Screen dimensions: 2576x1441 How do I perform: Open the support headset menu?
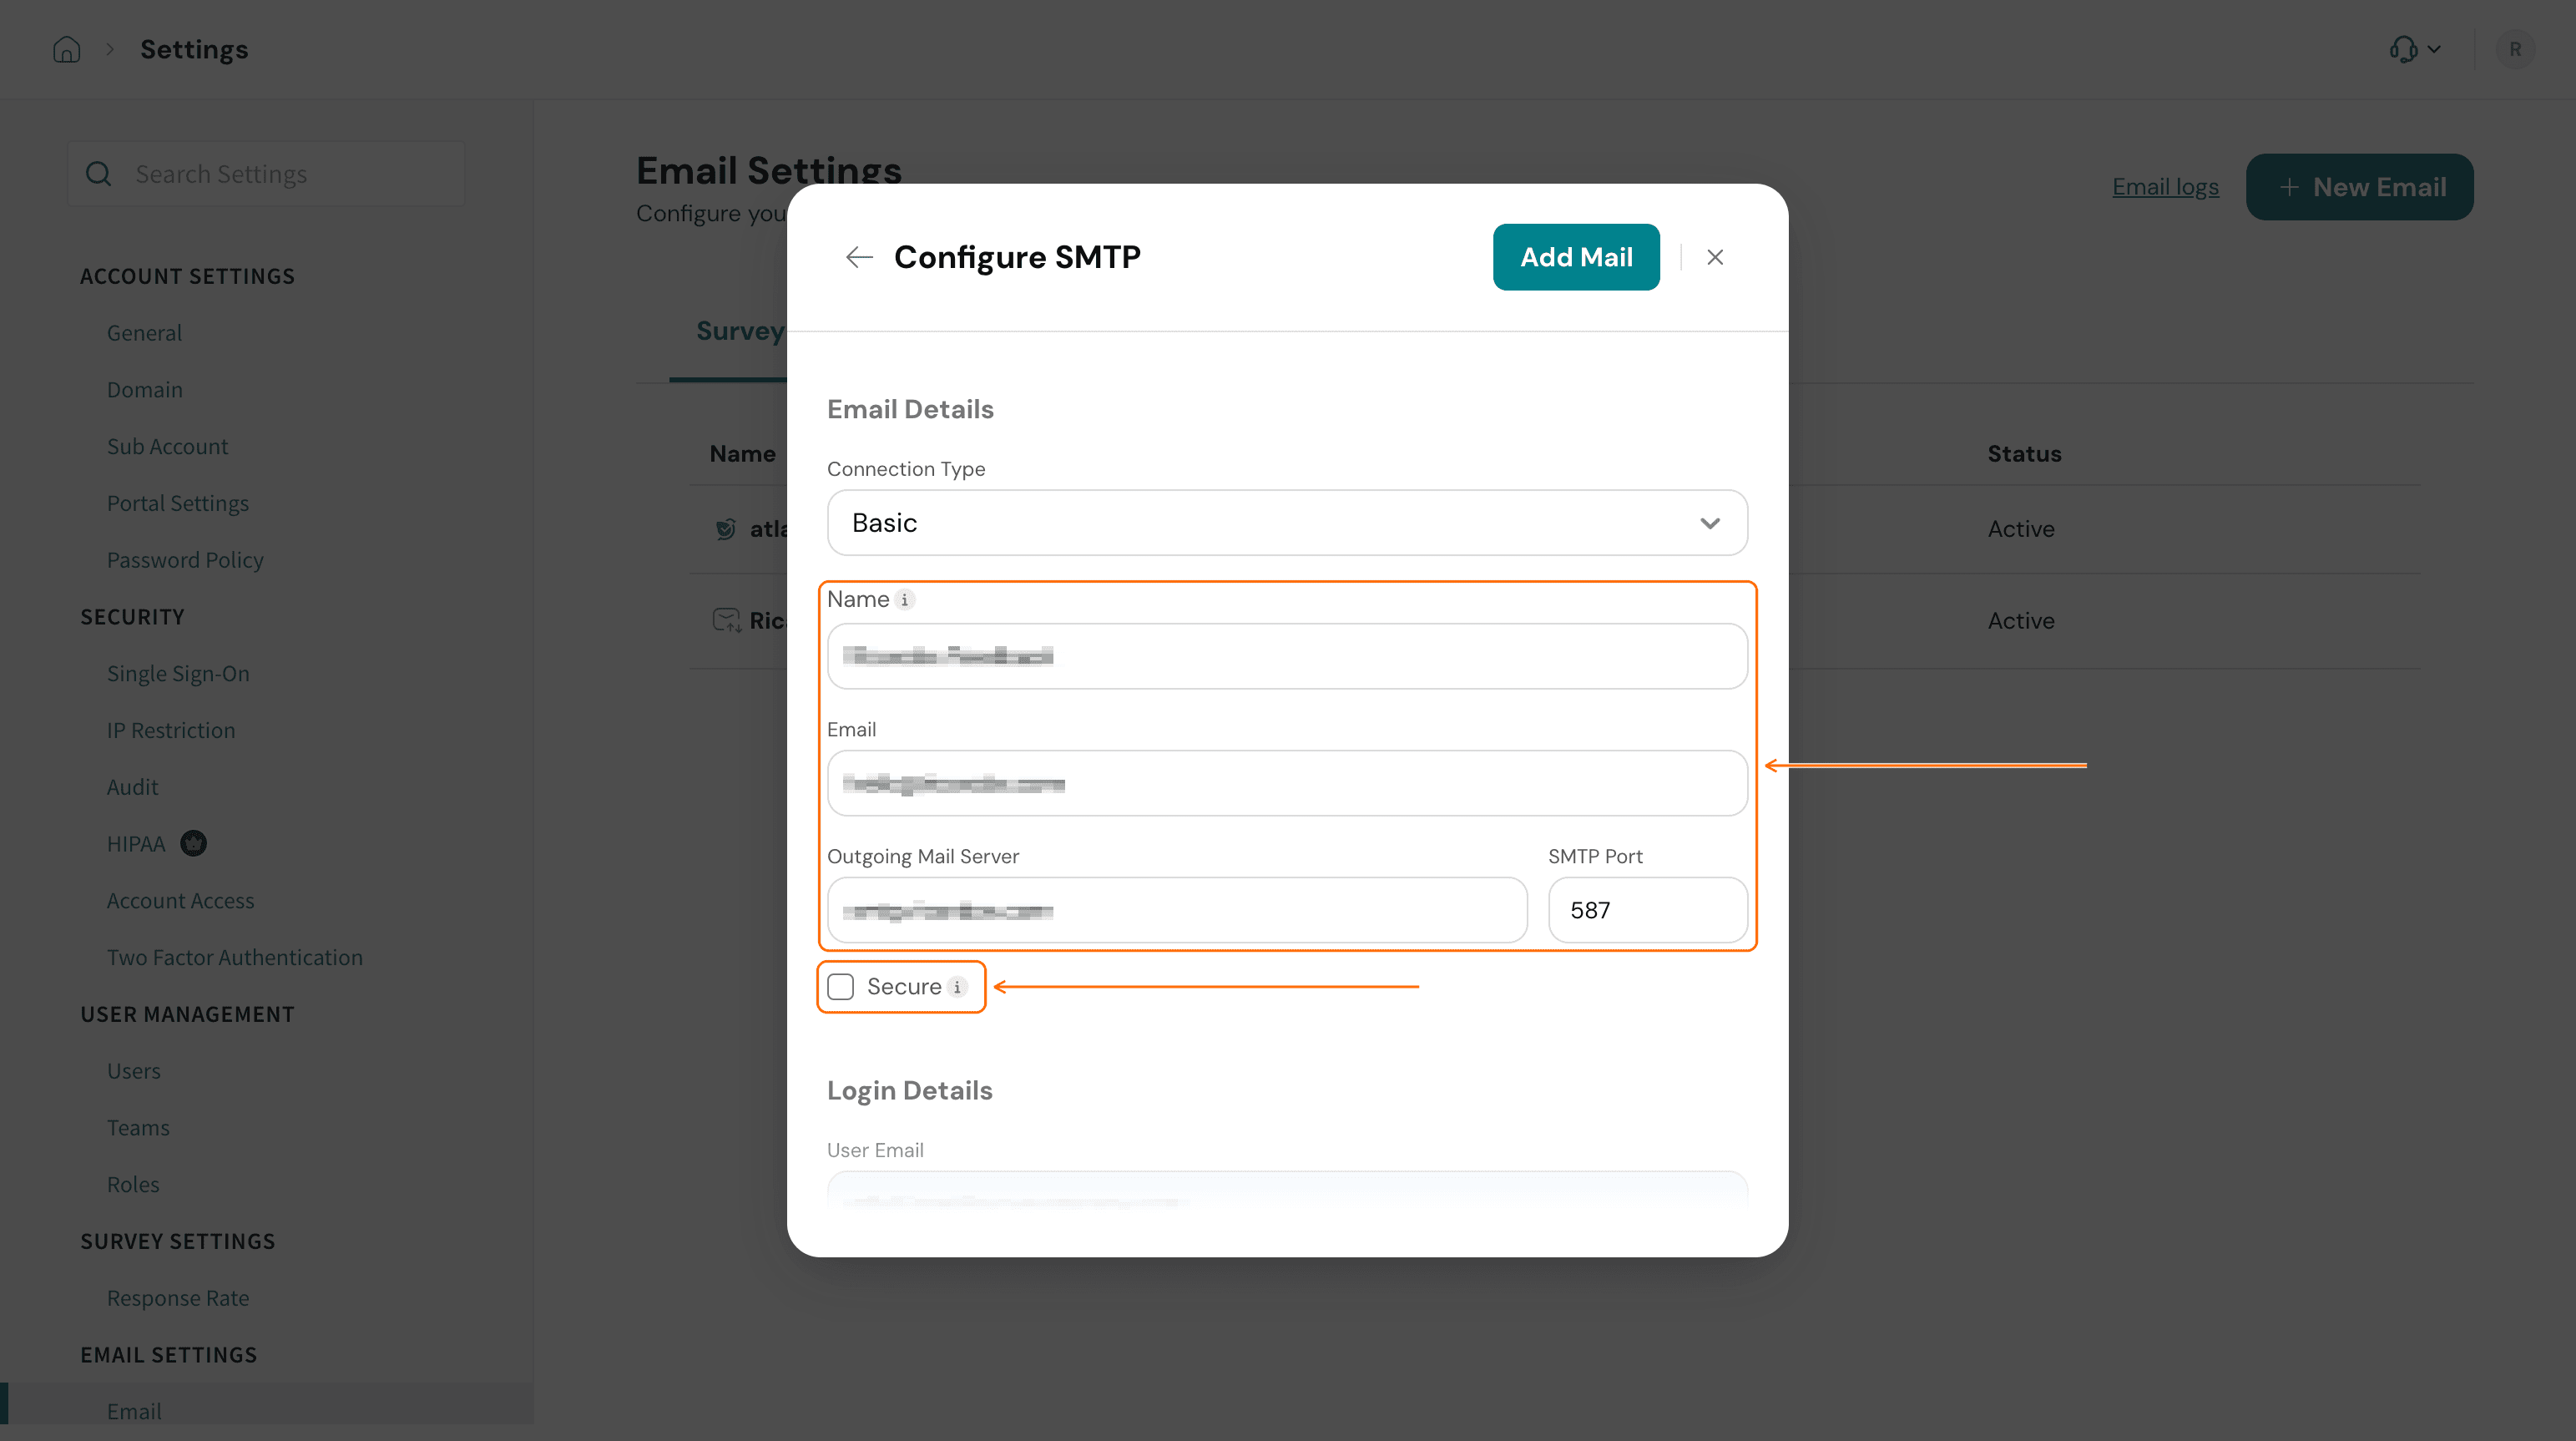point(2415,49)
